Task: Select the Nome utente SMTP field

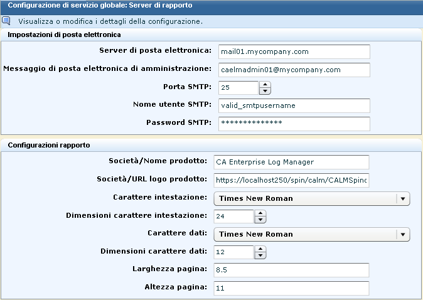Action: (294, 105)
